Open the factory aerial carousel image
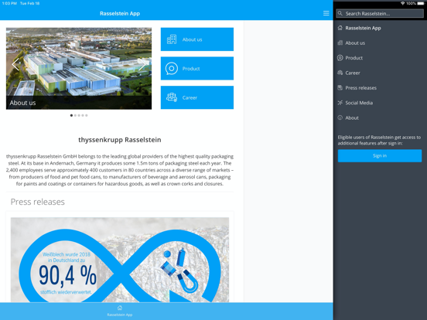Viewport: 427px width, 320px height. tap(79, 68)
